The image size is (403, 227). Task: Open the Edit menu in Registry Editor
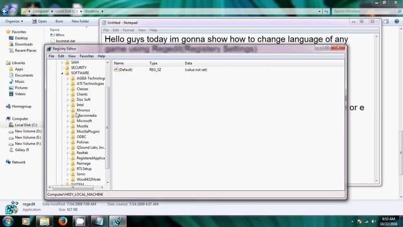(x=61, y=56)
